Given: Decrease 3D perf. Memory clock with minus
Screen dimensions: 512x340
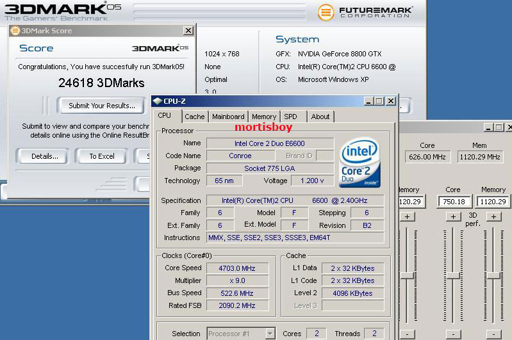Looking at the screenshot, I should point(493,334).
